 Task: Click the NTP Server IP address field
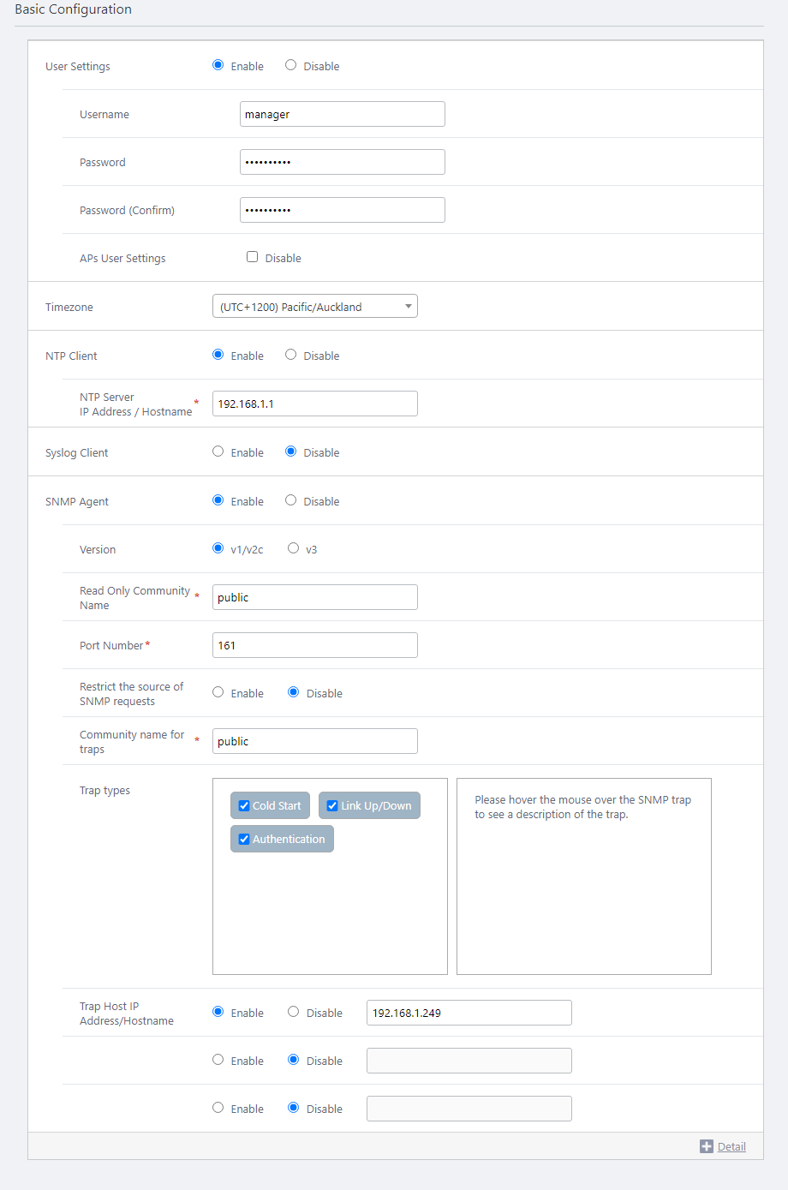click(314, 404)
